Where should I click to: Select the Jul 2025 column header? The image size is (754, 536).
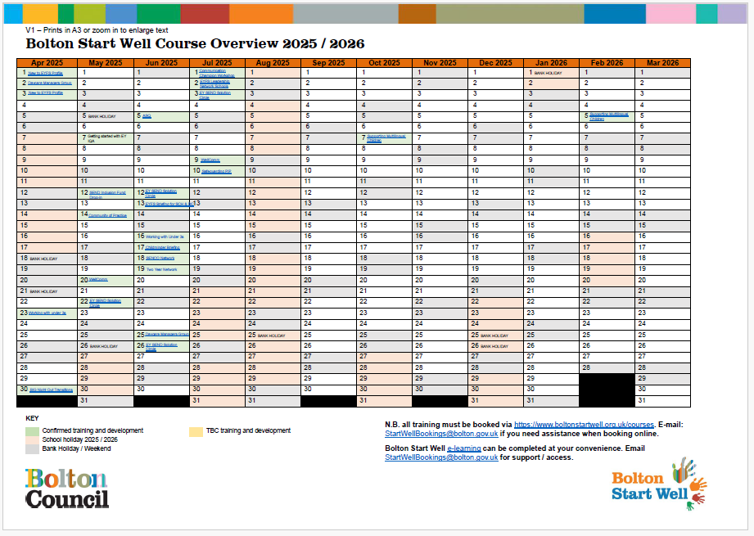click(217, 63)
